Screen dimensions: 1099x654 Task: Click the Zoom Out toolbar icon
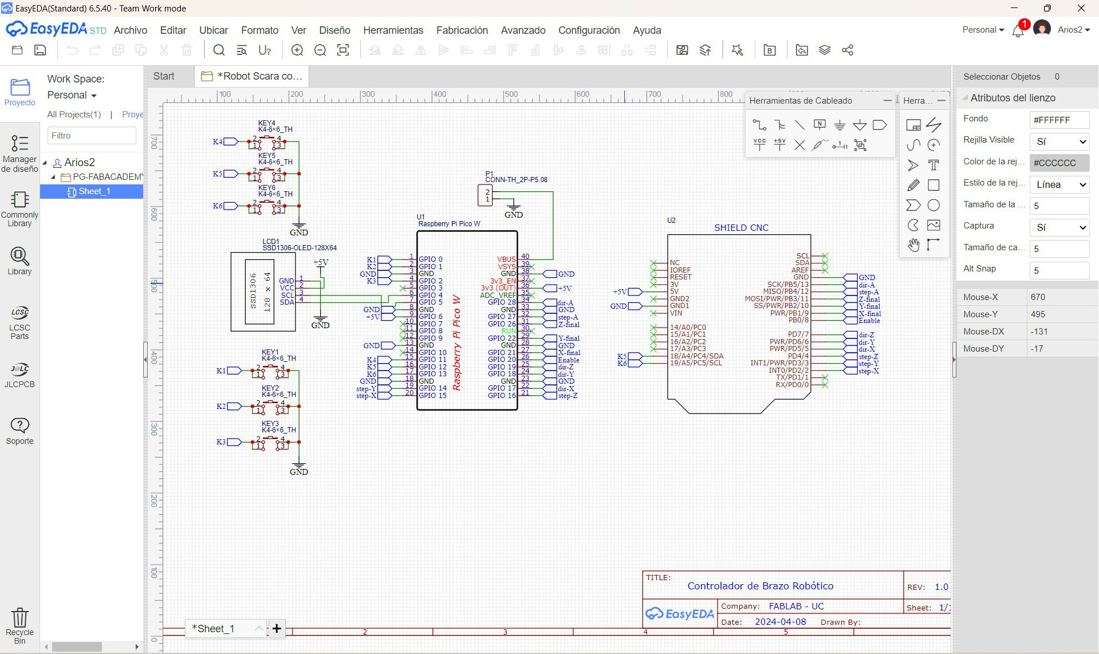tap(320, 50)
